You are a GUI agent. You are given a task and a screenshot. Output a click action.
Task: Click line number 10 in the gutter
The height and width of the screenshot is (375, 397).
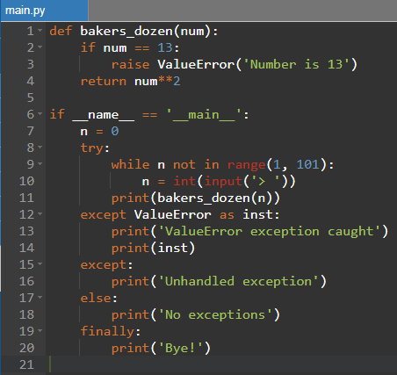point(27,181)
